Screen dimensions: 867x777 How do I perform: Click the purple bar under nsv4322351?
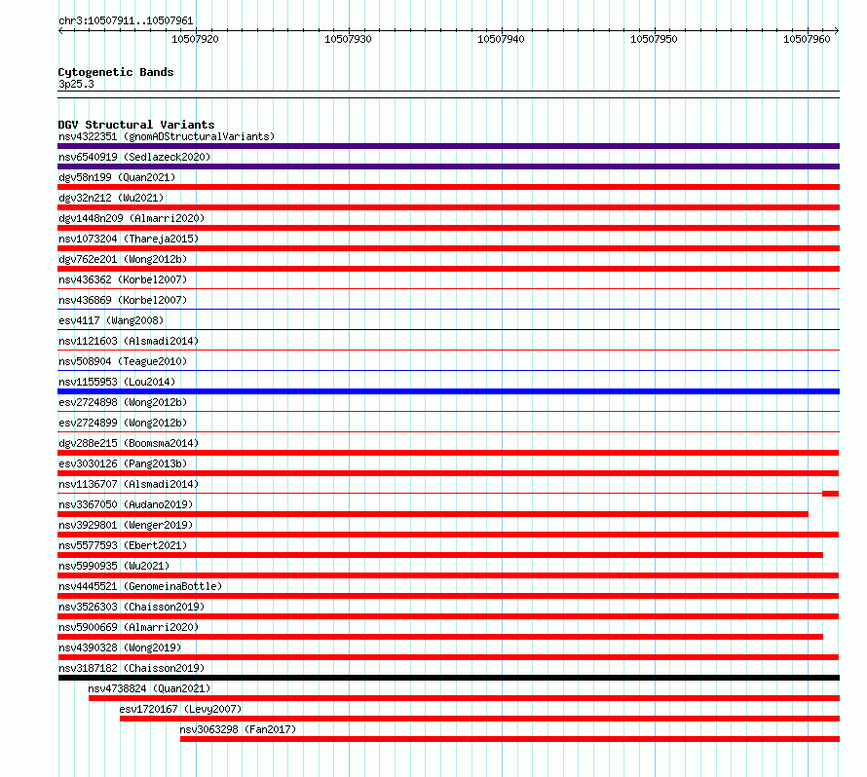tap(448, 146)
